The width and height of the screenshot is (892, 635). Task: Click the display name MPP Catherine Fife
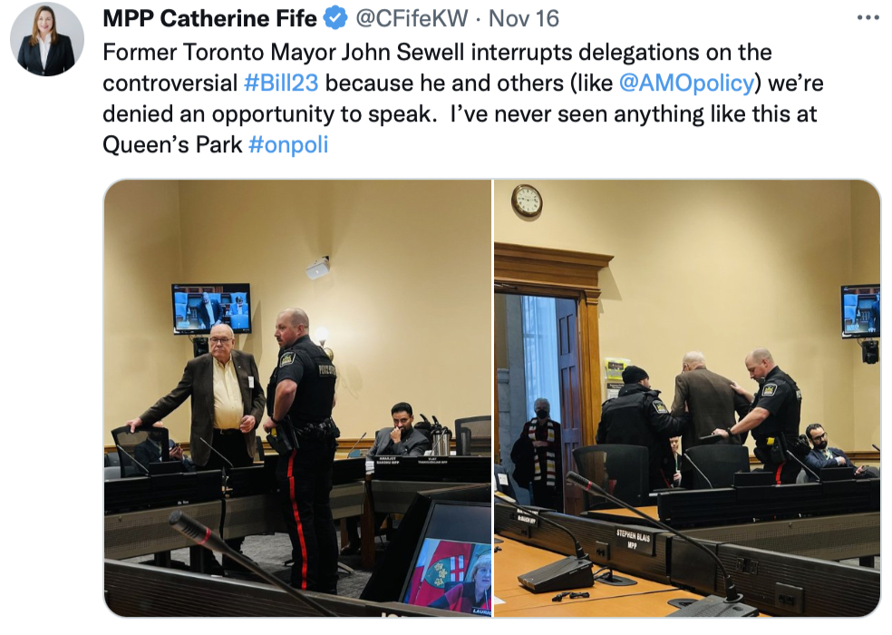(209, 18)
